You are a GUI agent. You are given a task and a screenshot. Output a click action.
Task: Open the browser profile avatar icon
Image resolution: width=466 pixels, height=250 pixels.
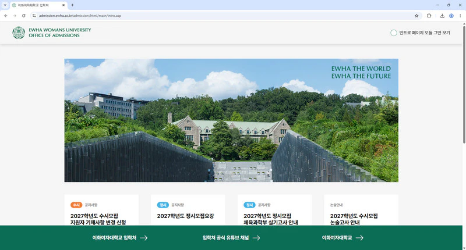point(451,16)
